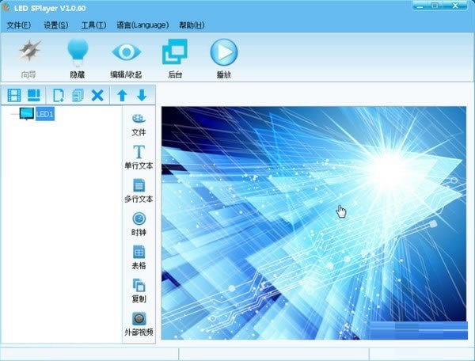Select the LED1 tree node
This screenshot has height=361, width=475.
coord(45,114)
